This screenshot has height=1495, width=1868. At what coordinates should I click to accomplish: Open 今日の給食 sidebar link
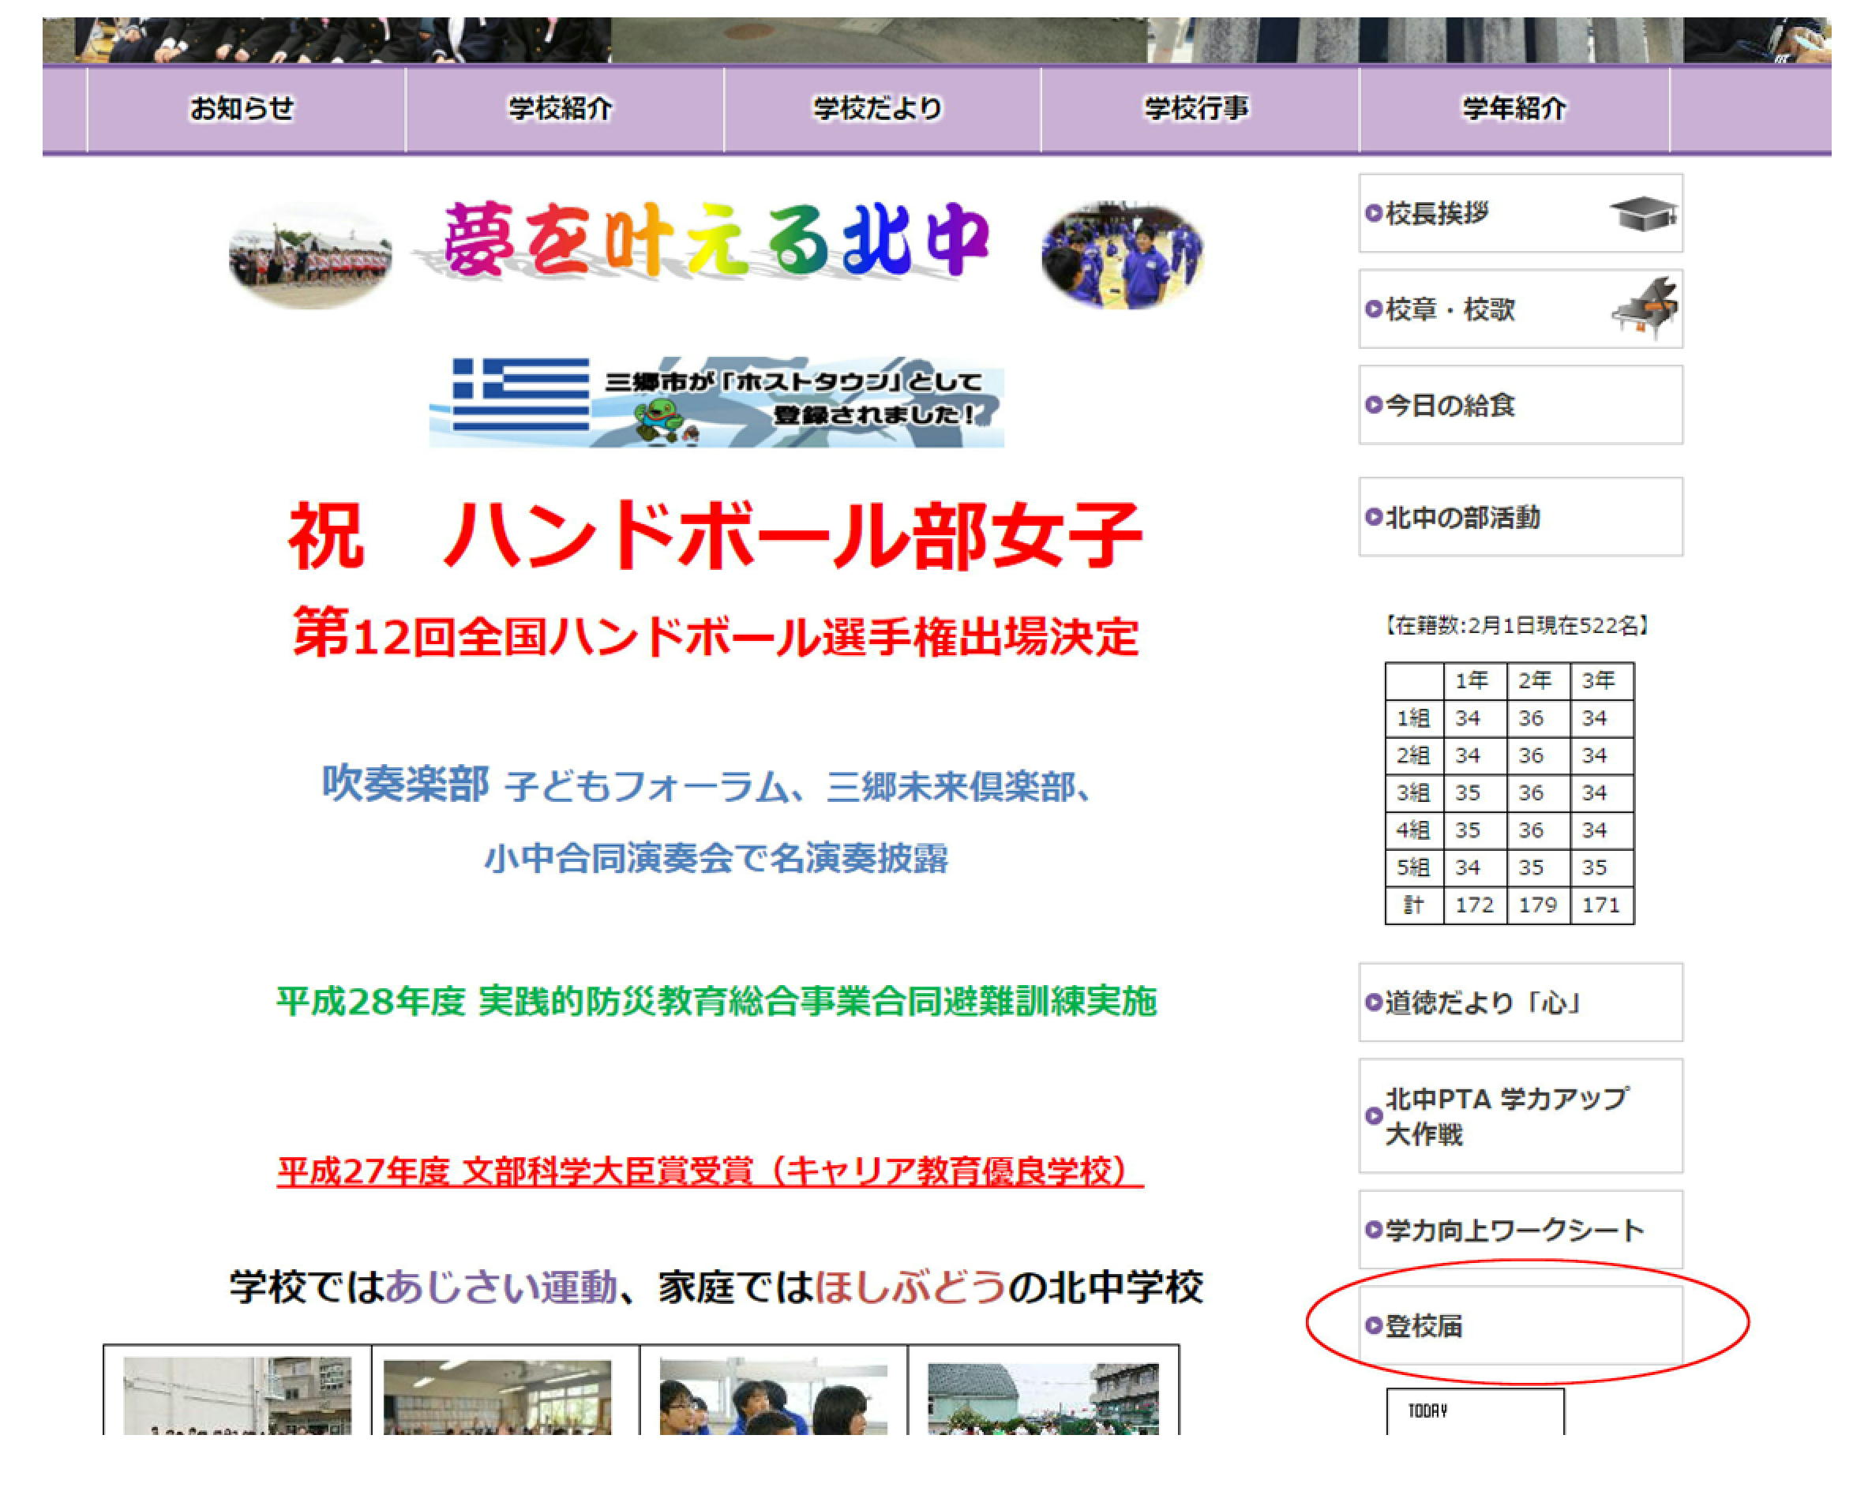click(1521, 404)
